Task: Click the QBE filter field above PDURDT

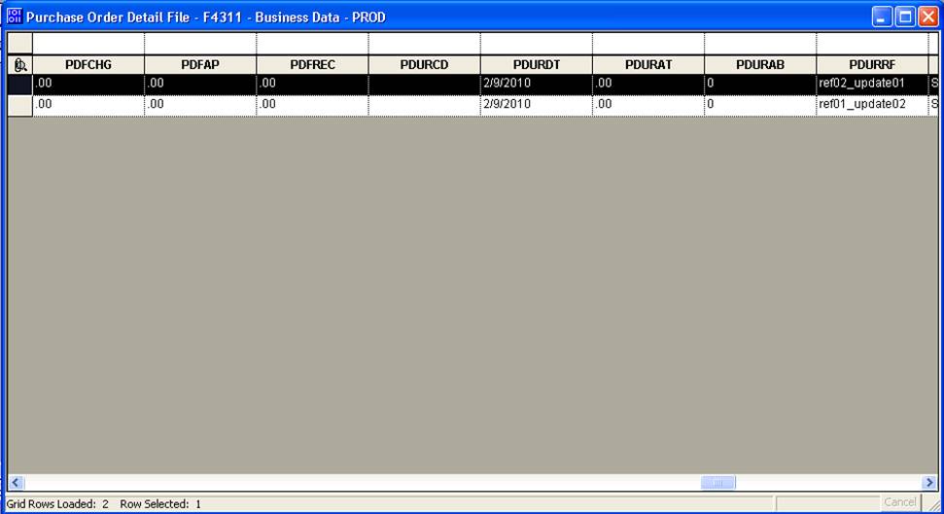Action: (x=537, y=44)
